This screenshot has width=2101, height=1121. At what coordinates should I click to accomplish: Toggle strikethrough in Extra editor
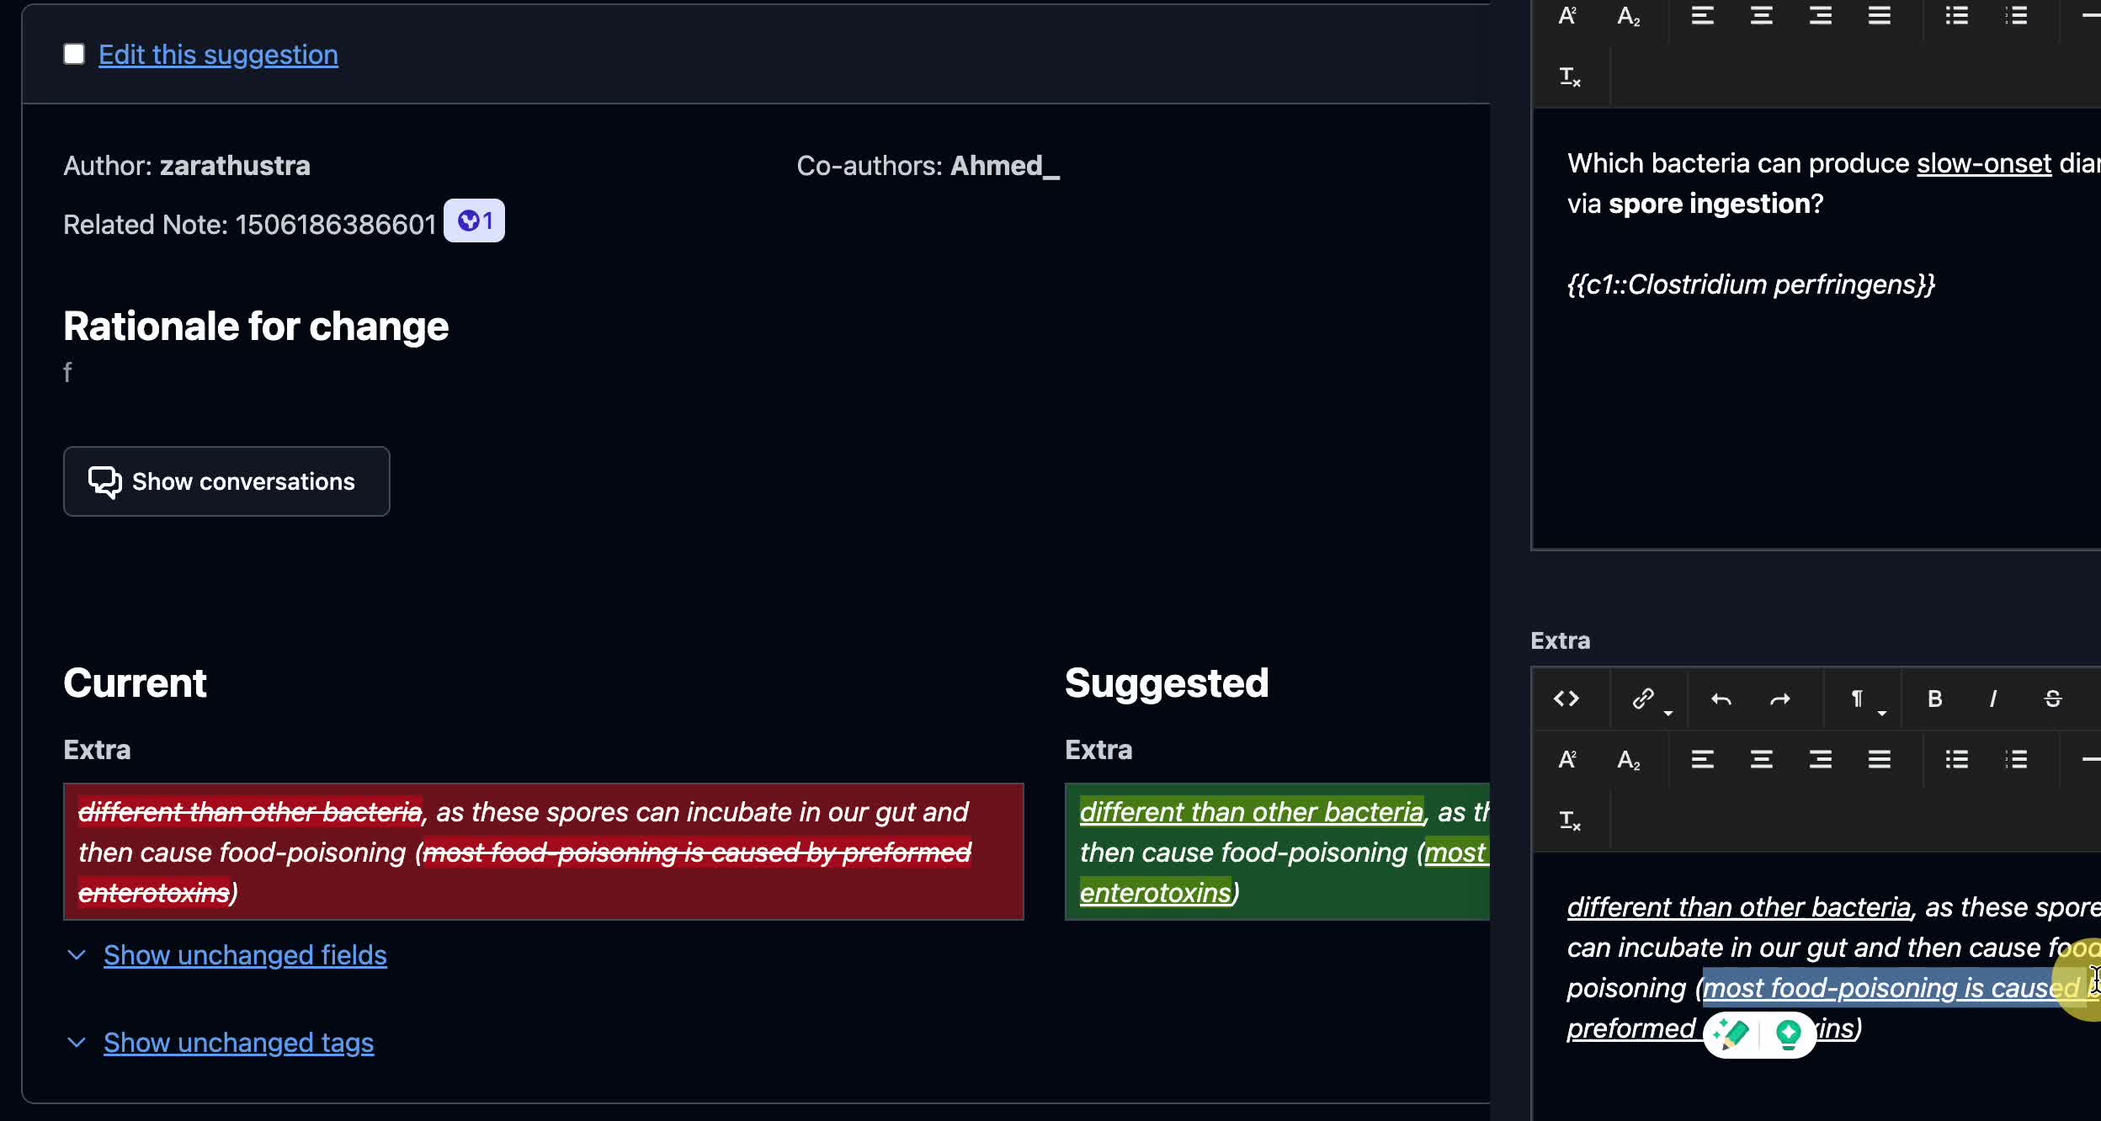coord(2052,699)
